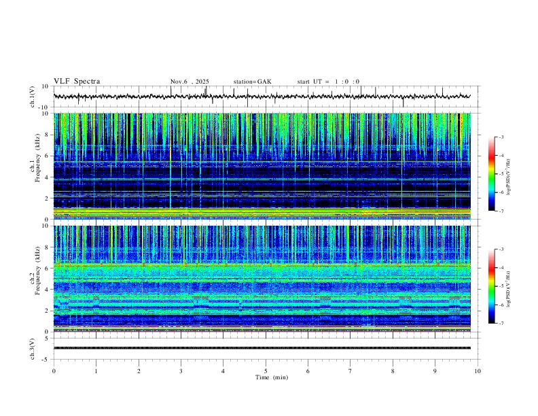Click the "-7" tick on ch.1 colorbar

501,211
